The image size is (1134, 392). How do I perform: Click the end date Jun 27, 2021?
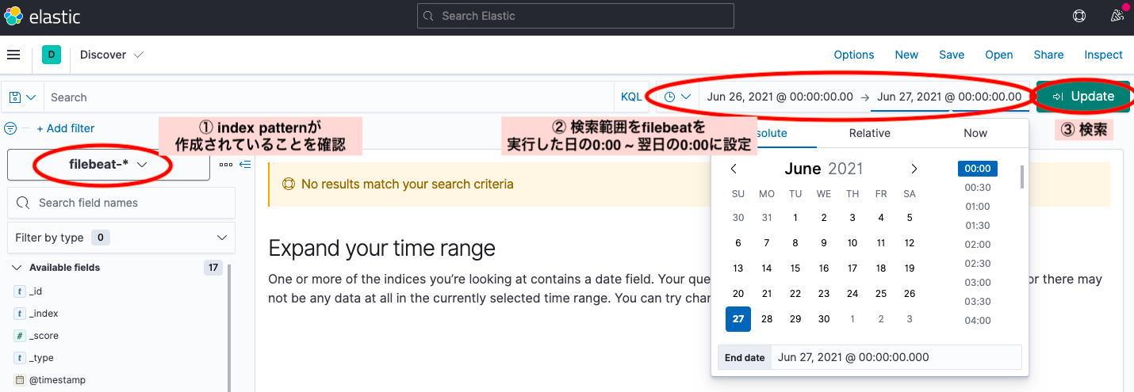949,97
